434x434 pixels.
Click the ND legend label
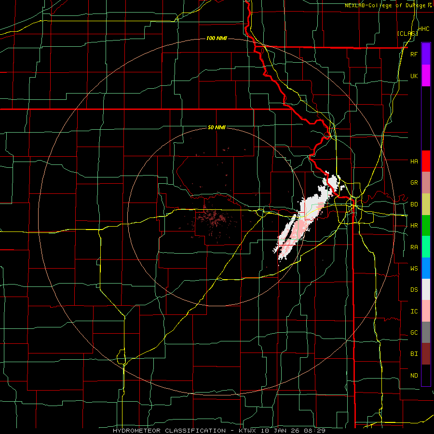click(414, 375)
